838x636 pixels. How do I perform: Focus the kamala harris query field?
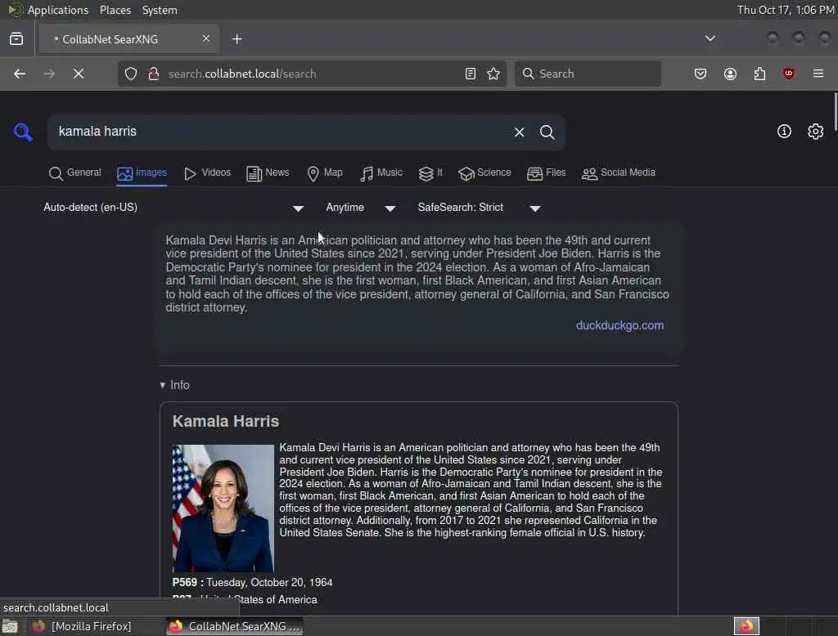[x=278, y=132]
